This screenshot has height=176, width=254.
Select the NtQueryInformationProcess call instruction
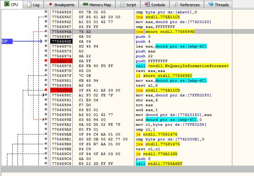pos(182,66)
